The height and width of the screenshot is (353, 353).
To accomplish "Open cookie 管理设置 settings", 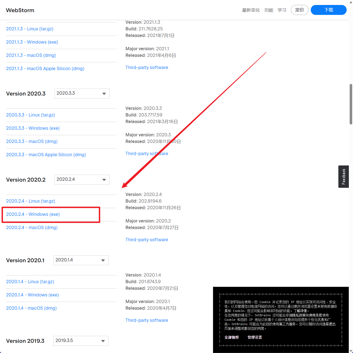I will coord(255,337).
